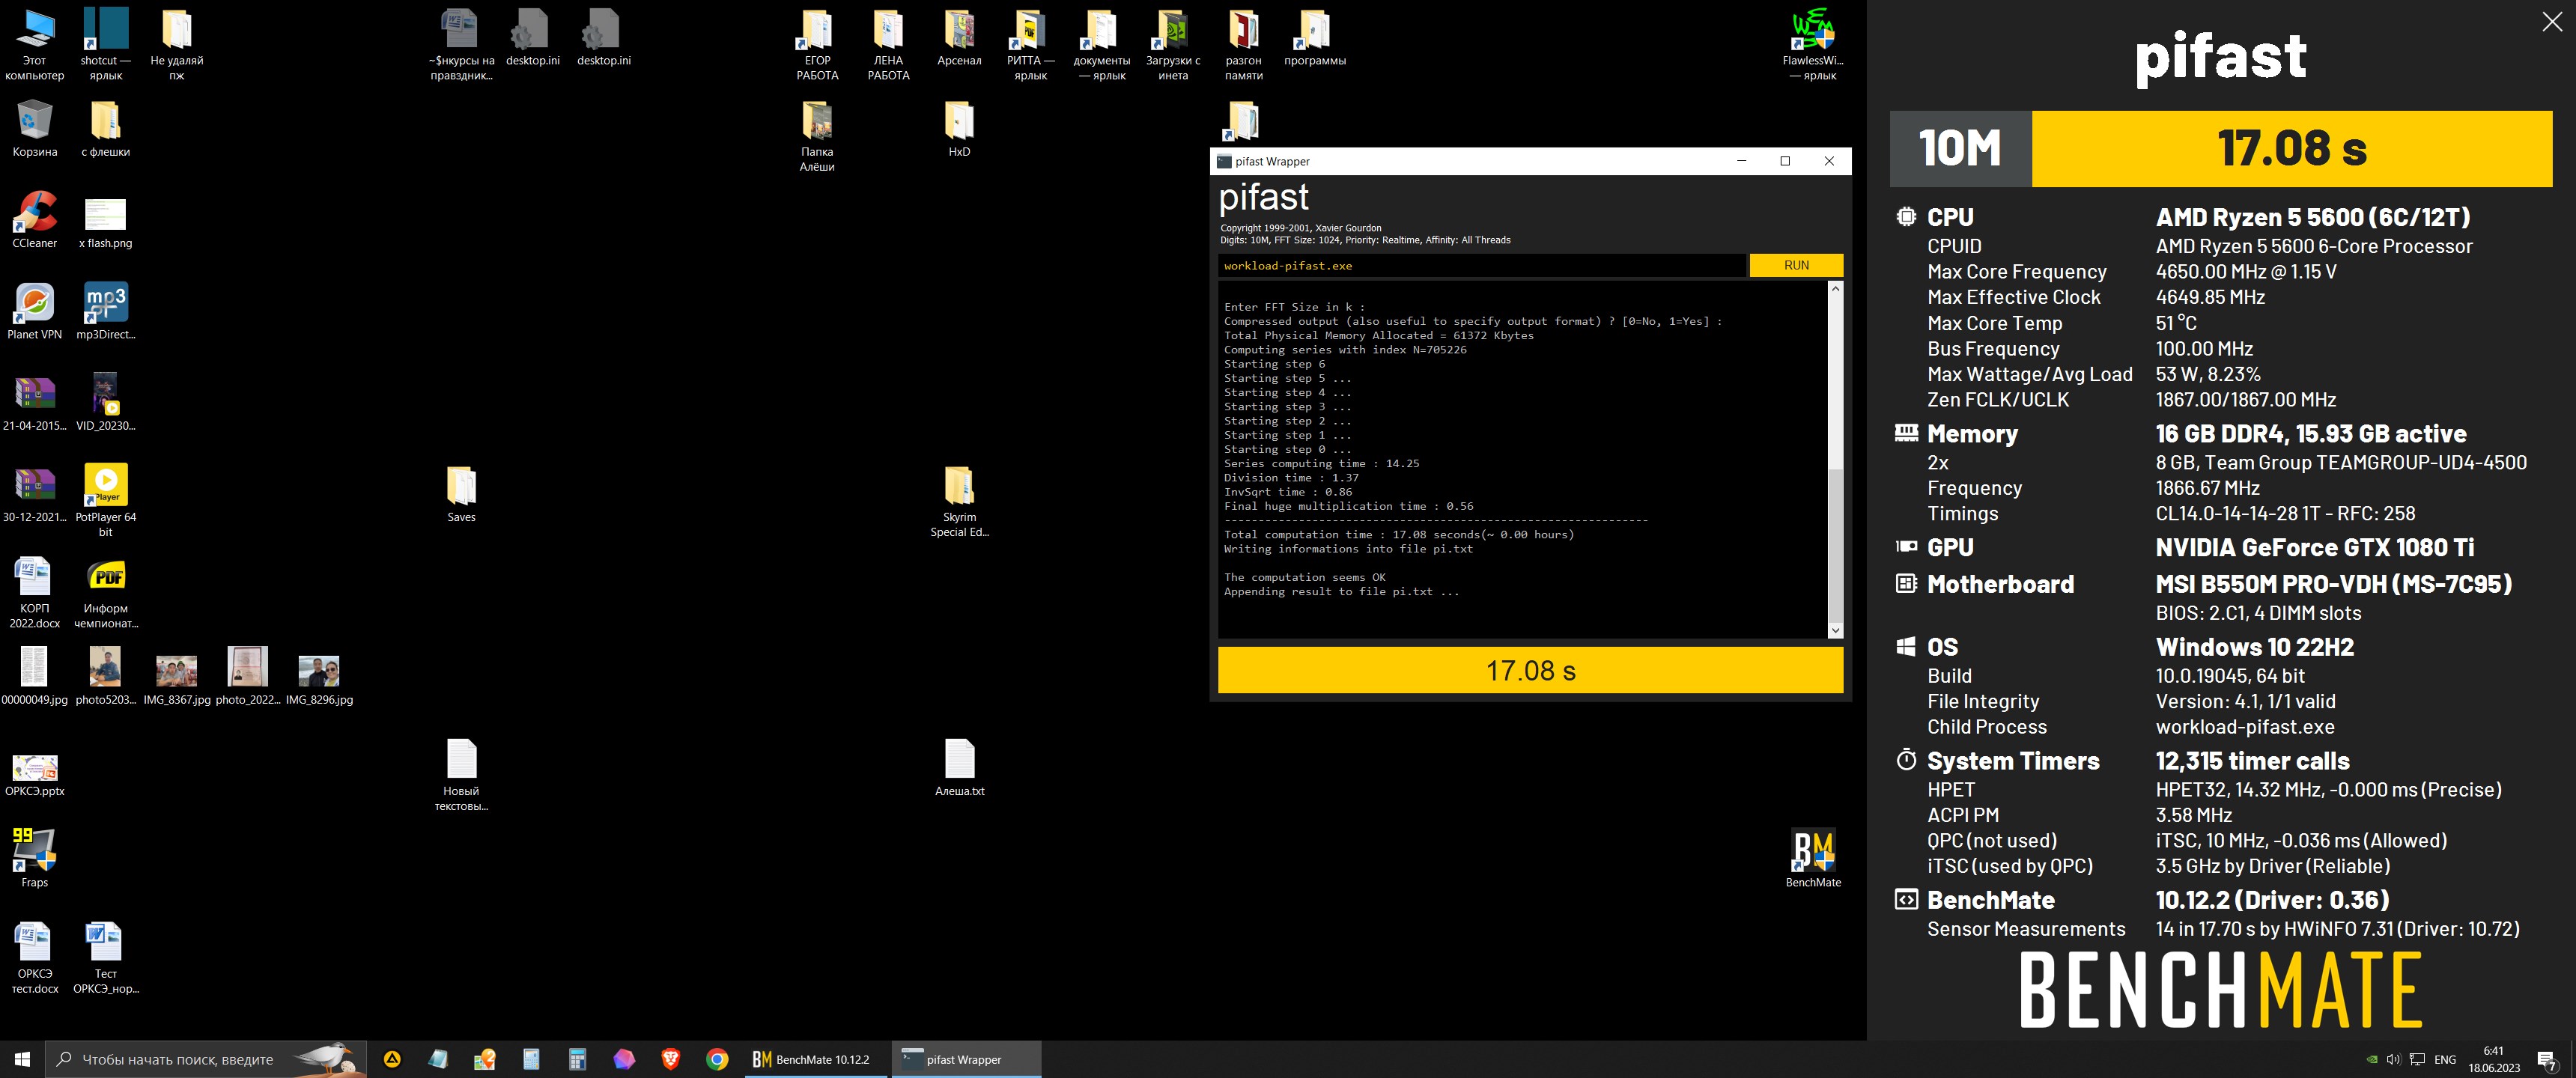Select the IMG_8296.jpg thumbnail
The image size is (2576, 1078).
[x=319, y=680]
